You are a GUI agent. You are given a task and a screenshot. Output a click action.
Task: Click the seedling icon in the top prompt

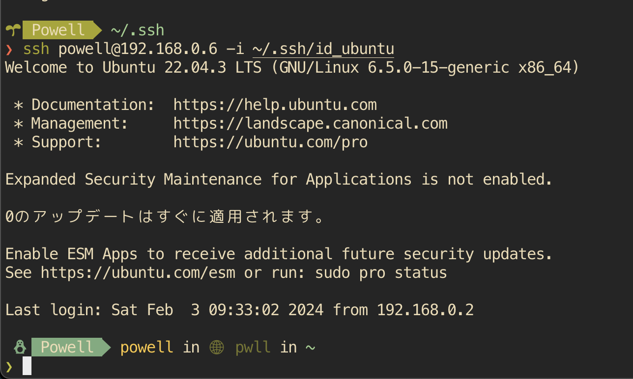tap(13, 30)
